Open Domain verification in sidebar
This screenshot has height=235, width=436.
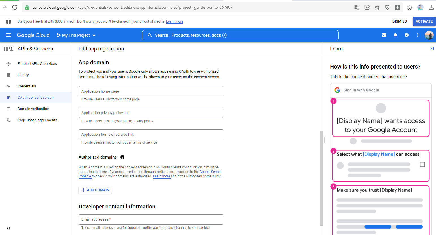(33, 109)
